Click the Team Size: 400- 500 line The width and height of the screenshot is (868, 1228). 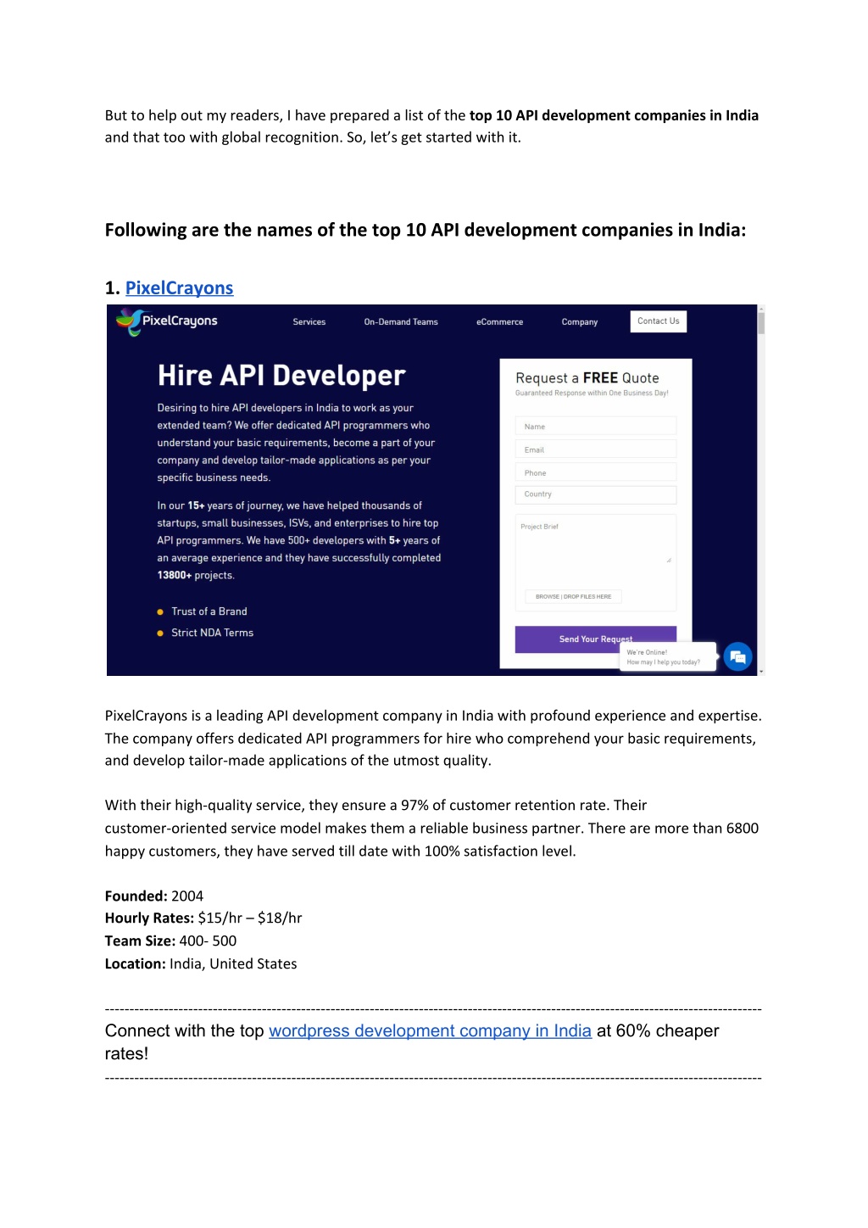[x=170, y=941]
